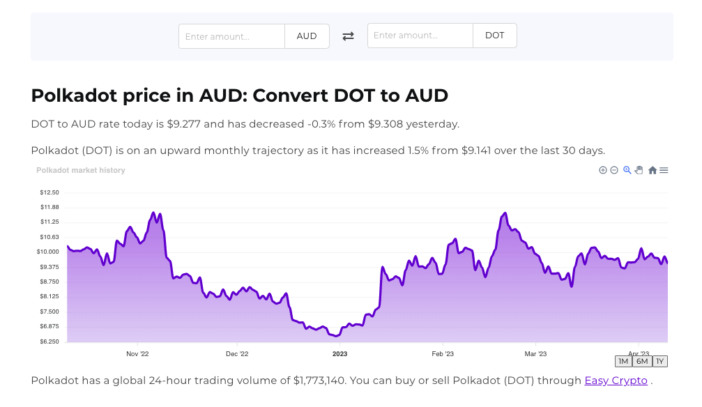Click the chart zoom out minus icon
This screenshot has width=702, height=407.
point(614,170)
